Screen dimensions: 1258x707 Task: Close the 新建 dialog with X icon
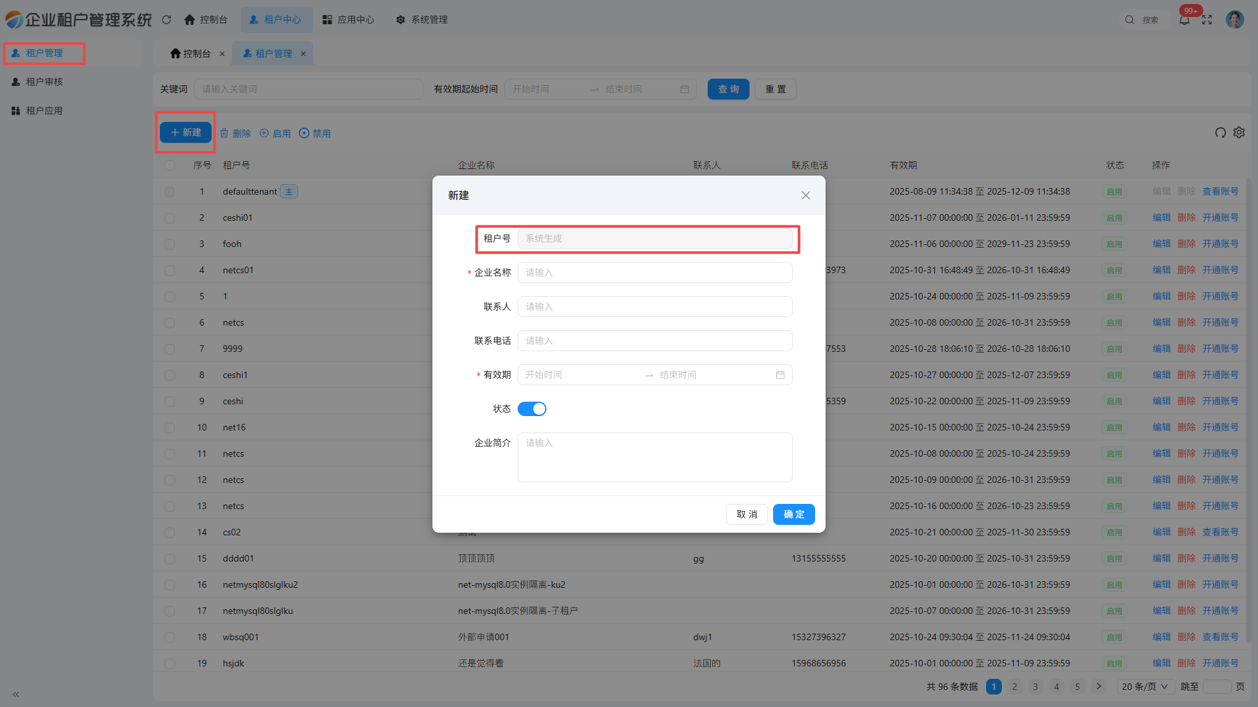click(x=805, y=195)
